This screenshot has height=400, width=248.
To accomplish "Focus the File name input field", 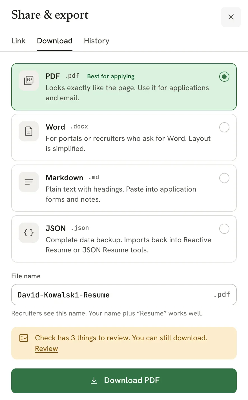I will [124, 295].
